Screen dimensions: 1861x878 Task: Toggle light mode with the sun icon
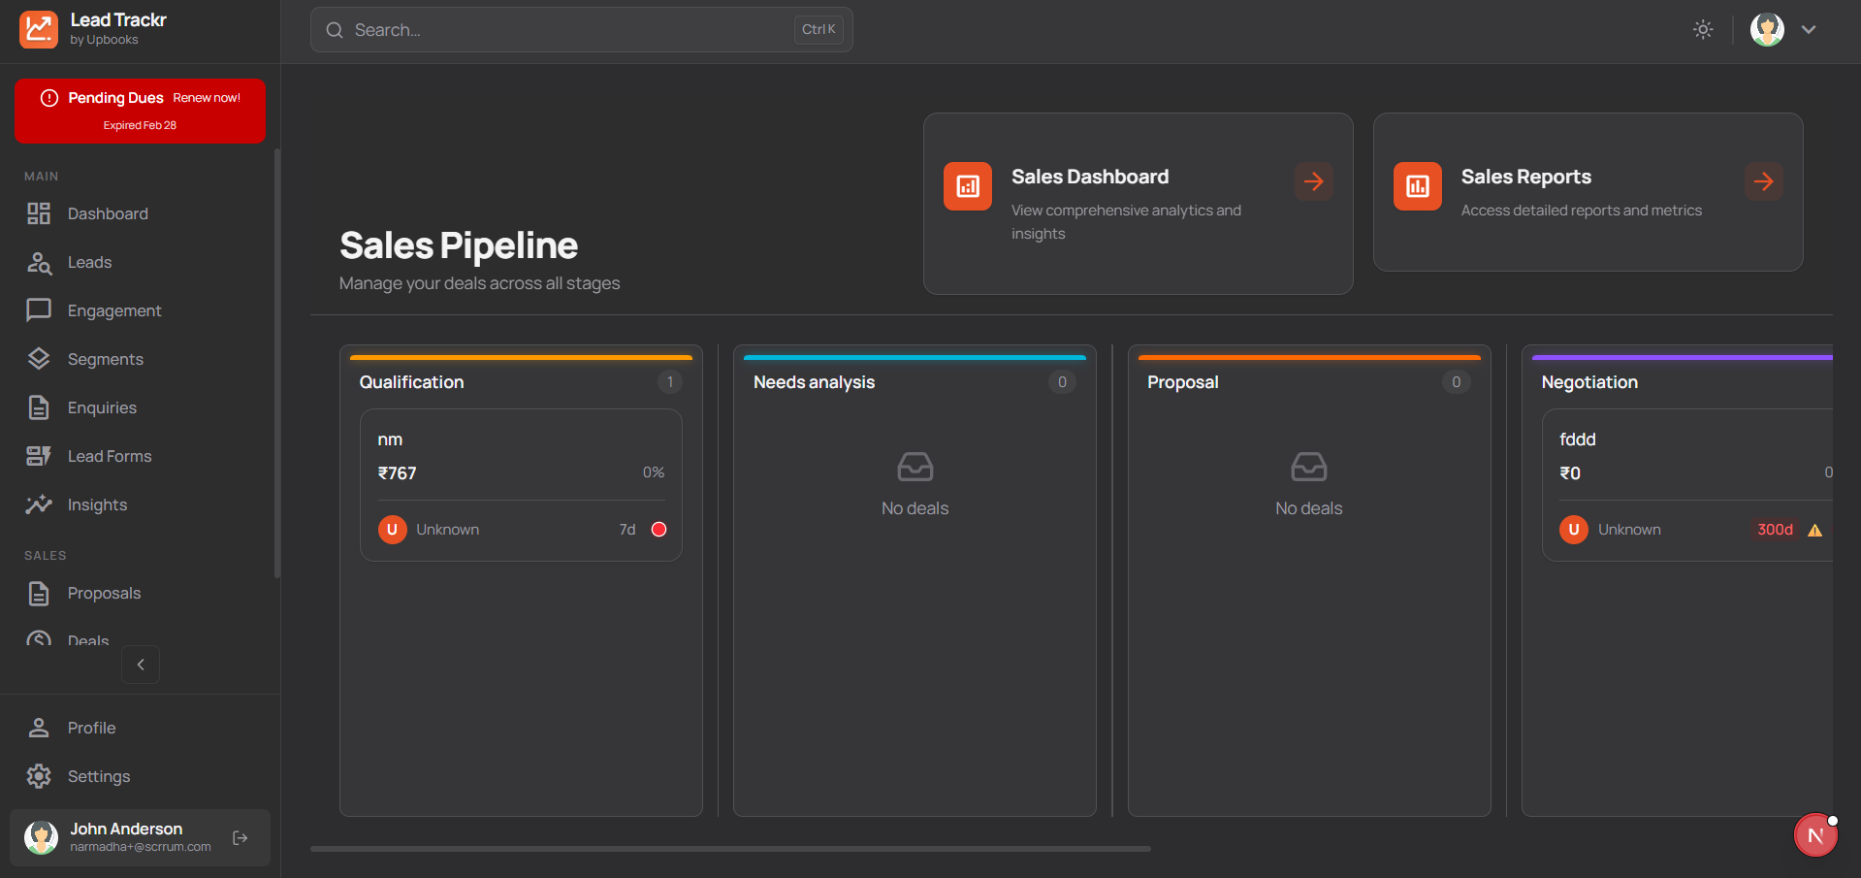[x=1703, y=29]
